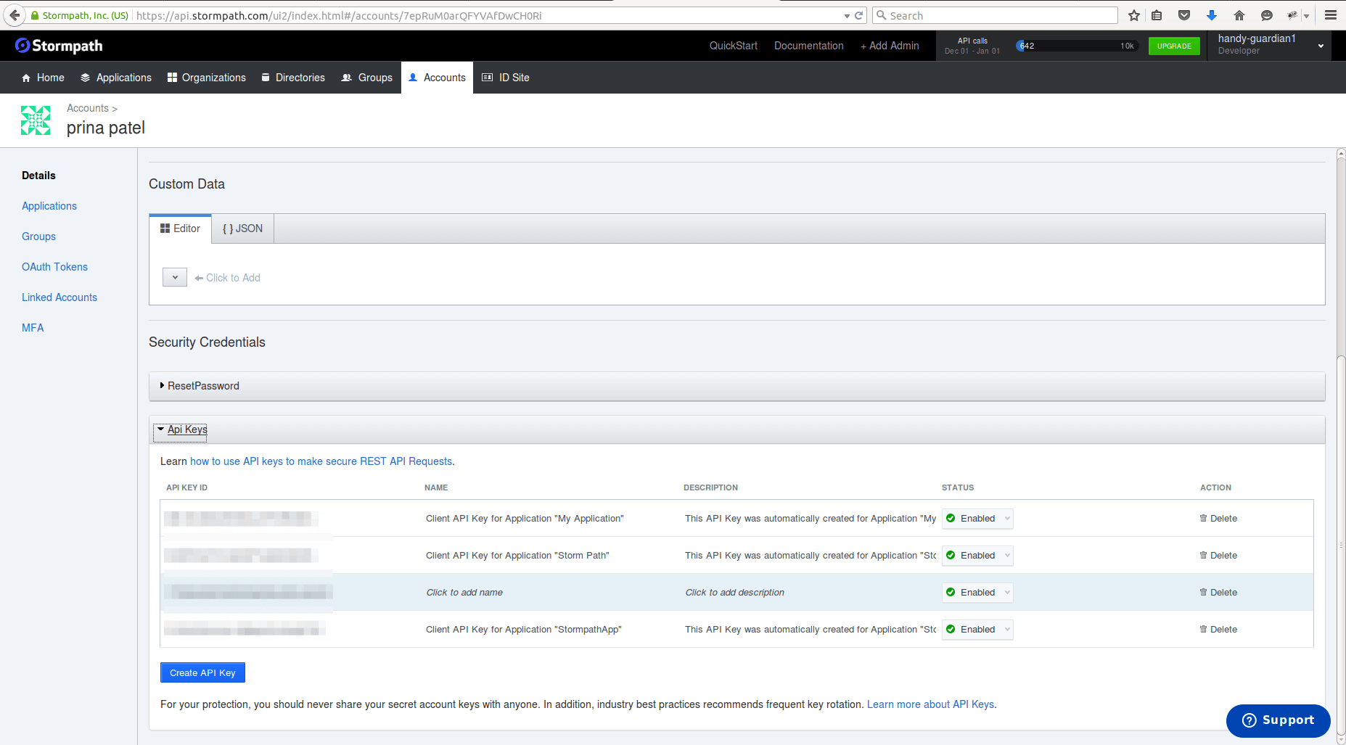This screenshot has height=745, width=1346.
Task: Open the handy-guardian1 tenant dropdown
Action: (x=1269, y=45)
